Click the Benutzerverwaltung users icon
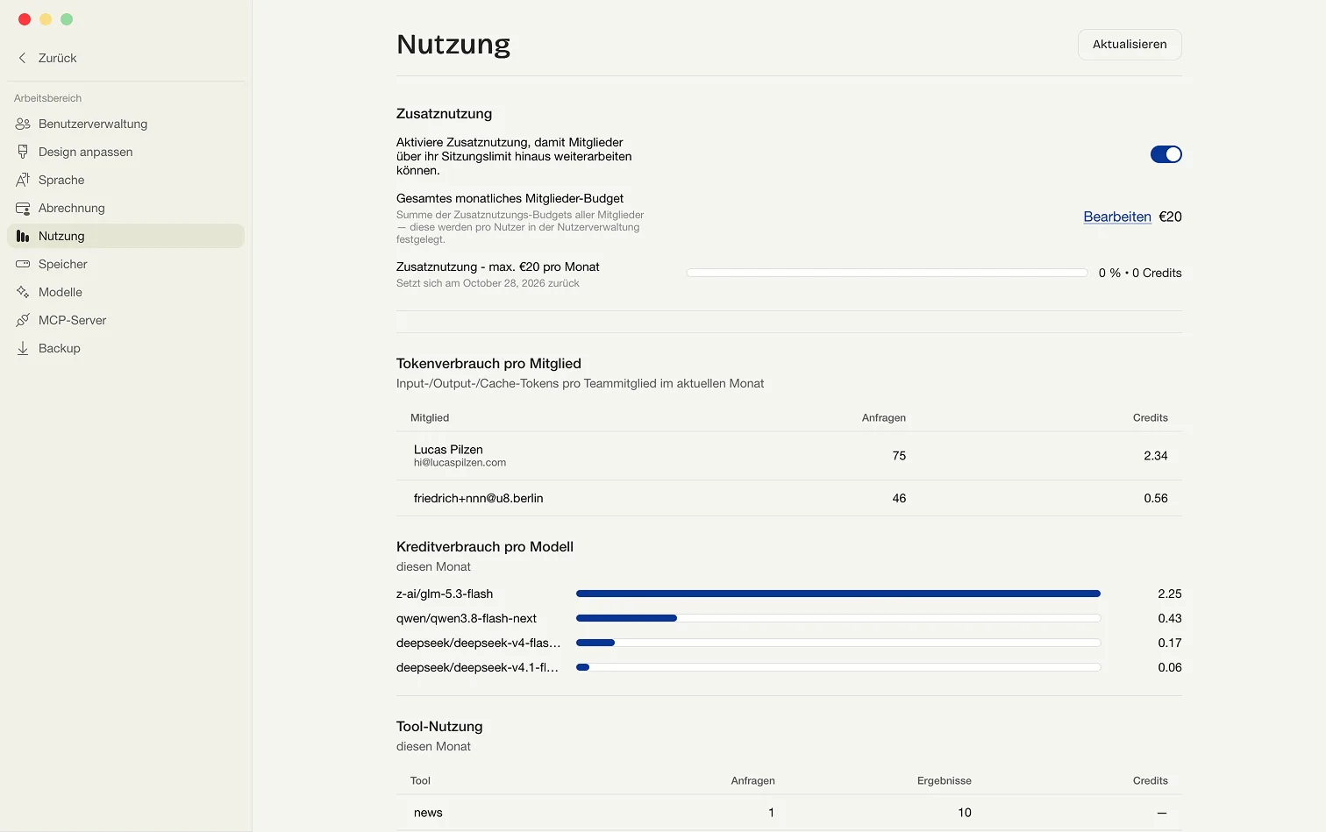The height and width of the screenshot is (832, 1326). point(23,124)
